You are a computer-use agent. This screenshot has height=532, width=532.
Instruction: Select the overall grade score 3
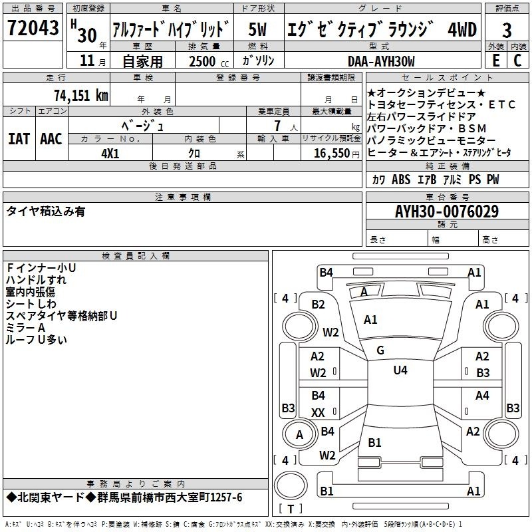pos(507,29)
